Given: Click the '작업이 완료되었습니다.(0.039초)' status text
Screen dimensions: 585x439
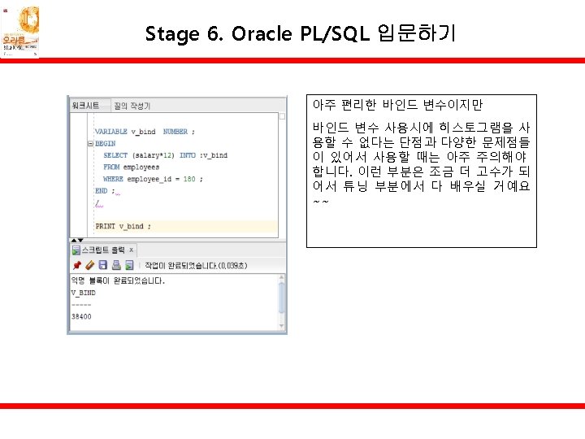Looking at the screenshot, I should coord(196,265).
